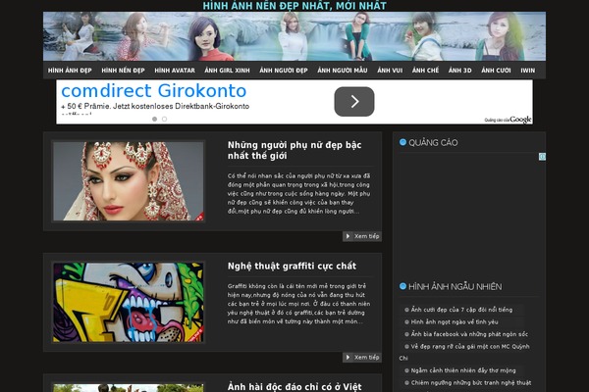The image size is (589, 392).
Task: Go to ẢNH 3D section
Action: point(459,71)
